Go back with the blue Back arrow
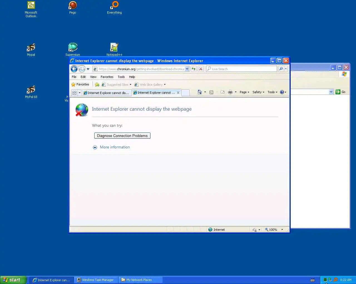The width and height of the screenshot is (356, 284). tap(74, 69)
